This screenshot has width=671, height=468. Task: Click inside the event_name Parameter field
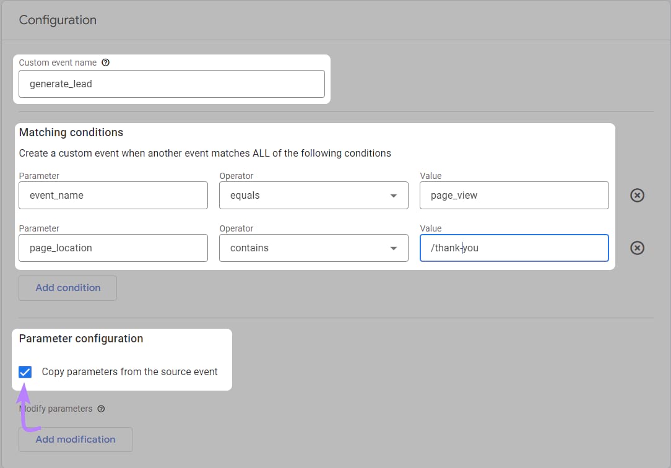click(113, 195)
